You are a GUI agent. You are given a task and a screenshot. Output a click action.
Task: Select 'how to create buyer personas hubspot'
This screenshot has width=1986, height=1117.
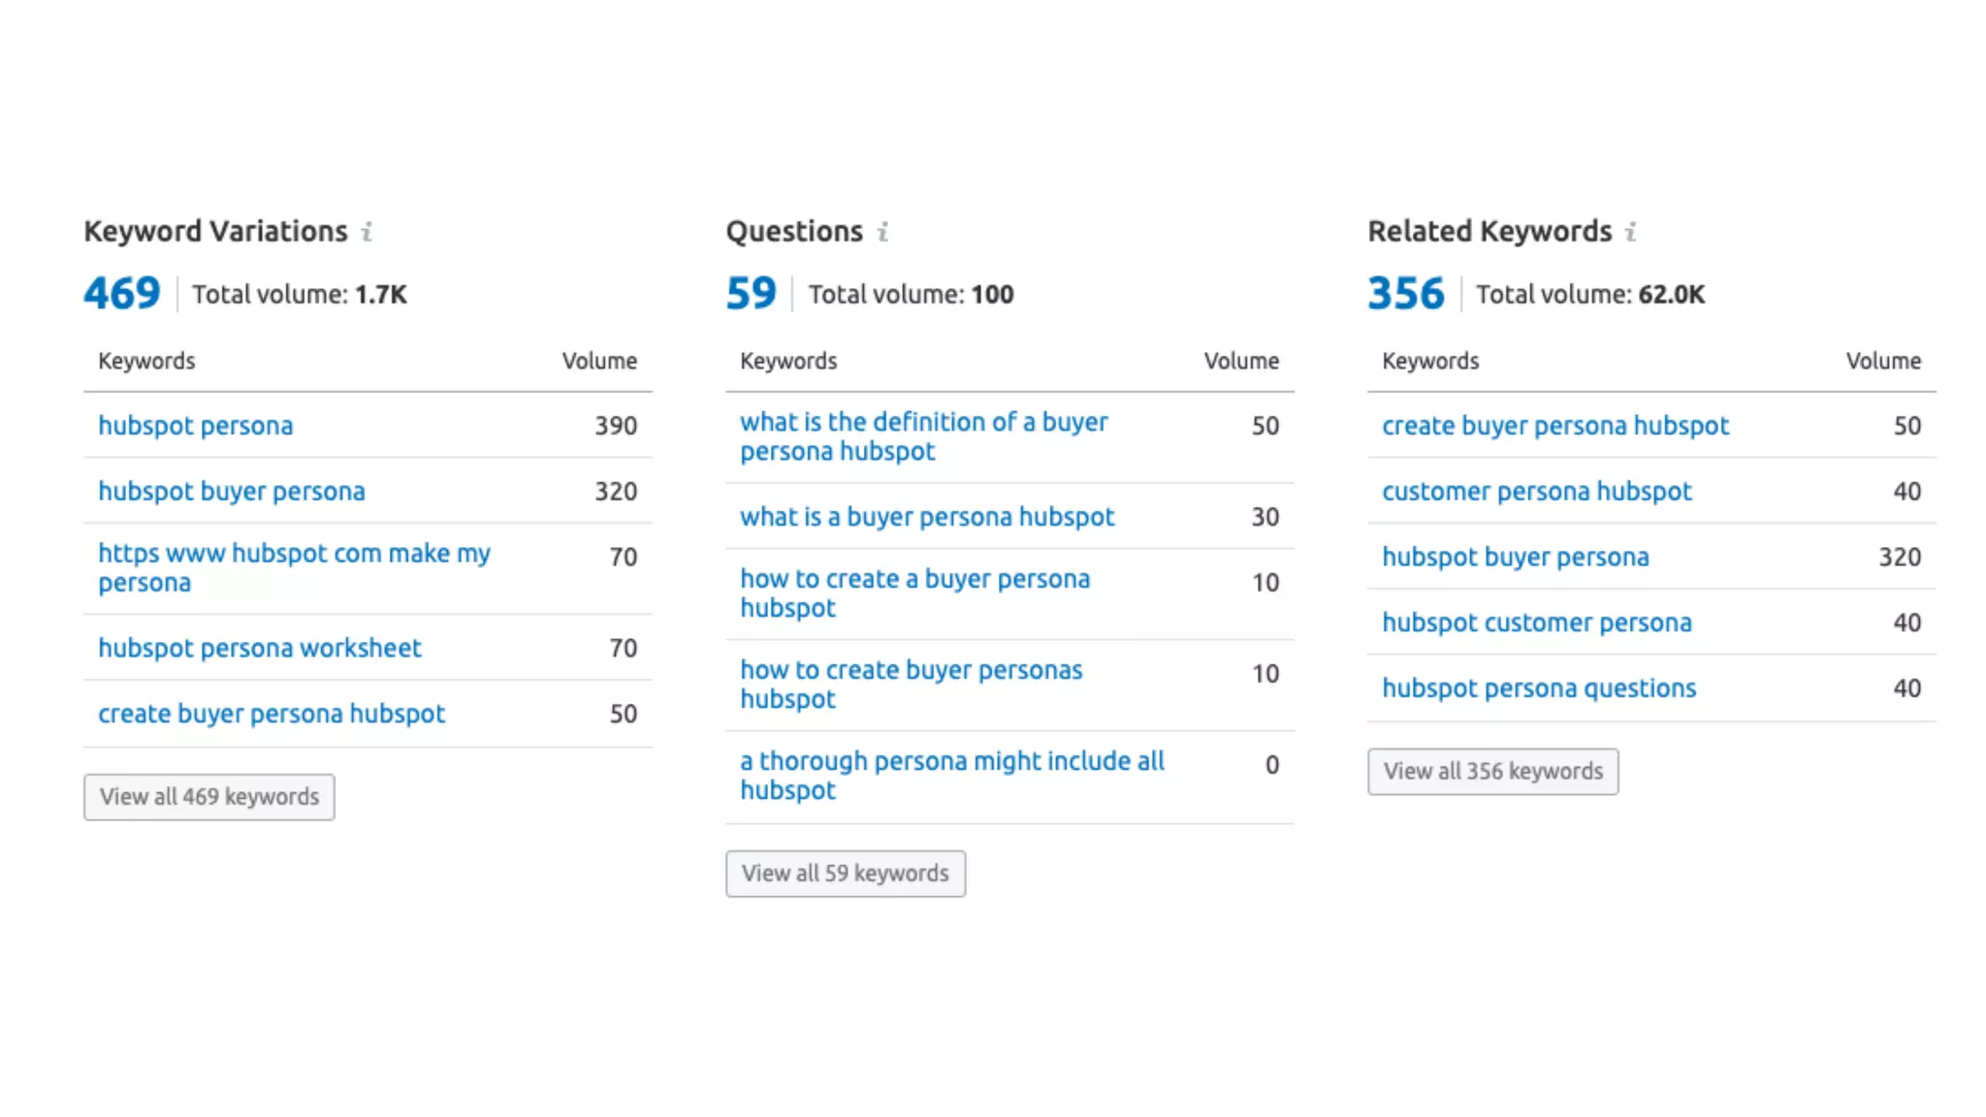click(911, 685)
